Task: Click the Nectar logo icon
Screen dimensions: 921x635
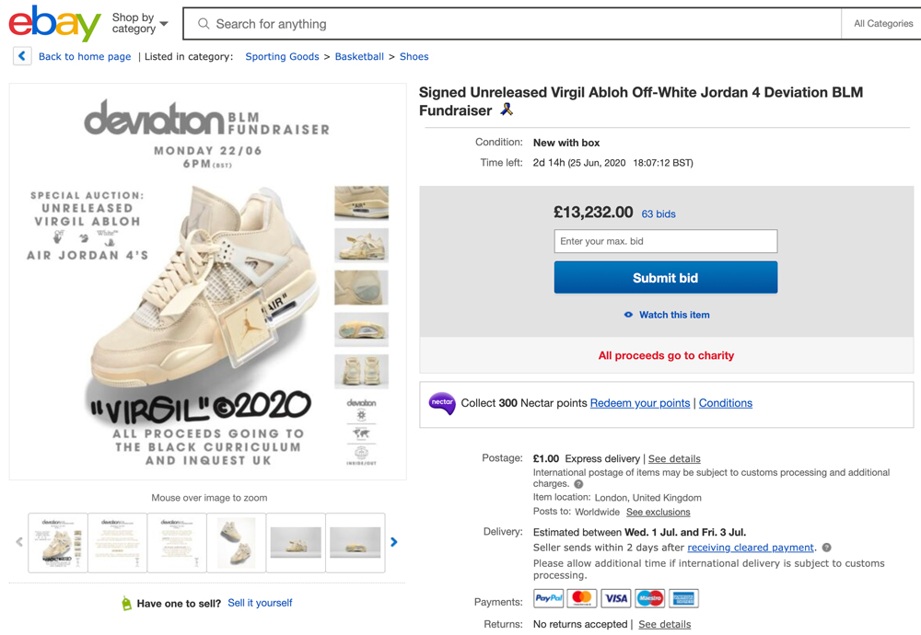Action: point(442,403)
